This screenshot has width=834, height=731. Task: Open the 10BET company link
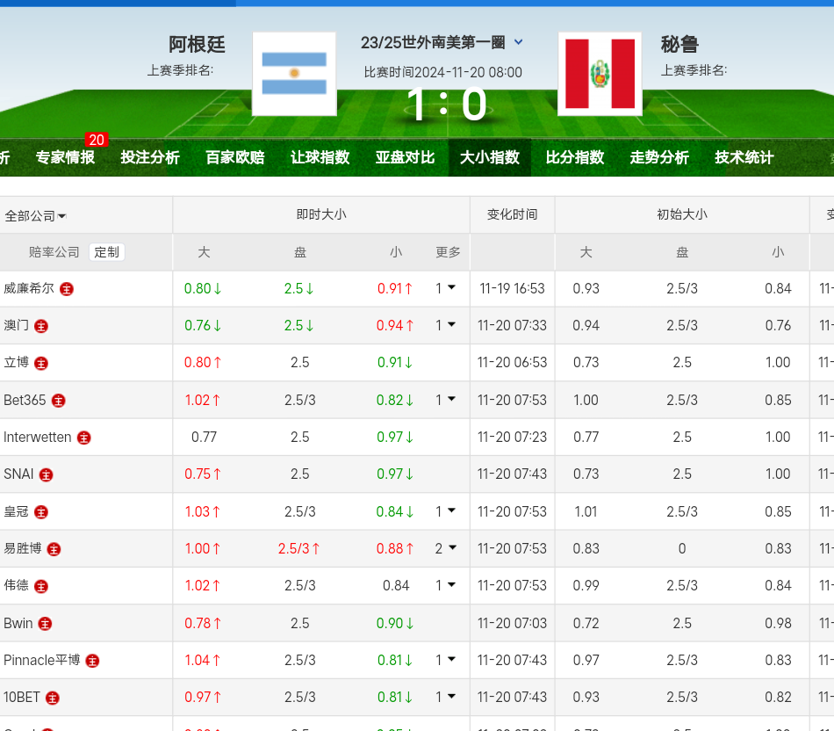pos(22,697)
